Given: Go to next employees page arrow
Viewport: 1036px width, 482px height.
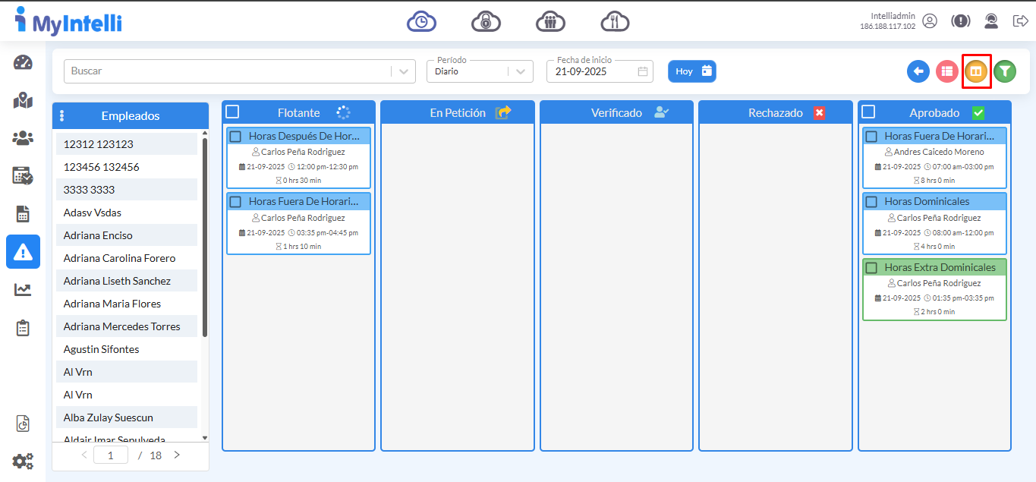Looking at the screenshot, I should point(177,455).
